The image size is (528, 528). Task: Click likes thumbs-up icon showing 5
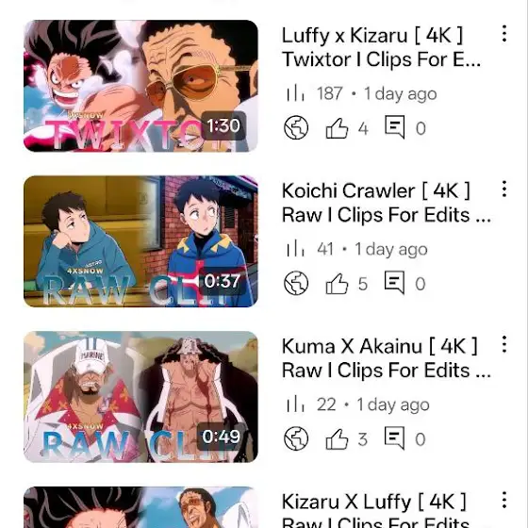coord(337,283)
